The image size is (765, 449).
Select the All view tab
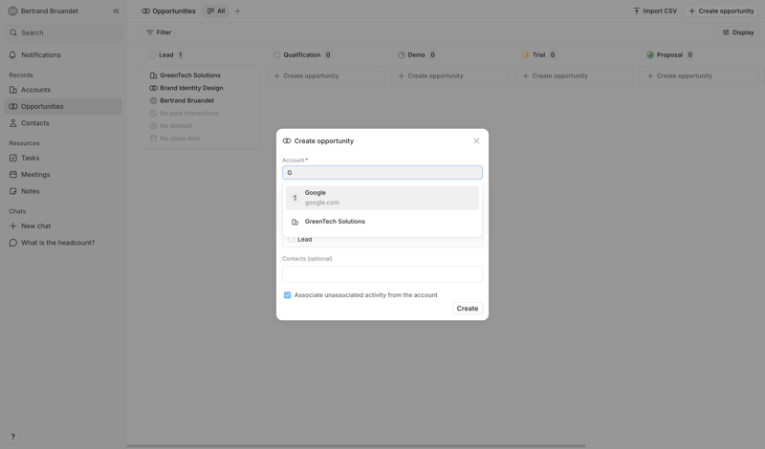pyautogui.click(x=216, y=11)
